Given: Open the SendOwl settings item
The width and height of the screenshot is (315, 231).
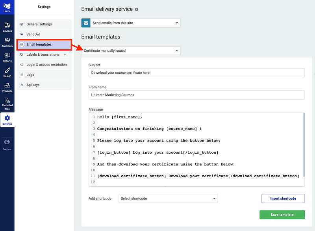Looking at the screenshot, I should point(44,34).
